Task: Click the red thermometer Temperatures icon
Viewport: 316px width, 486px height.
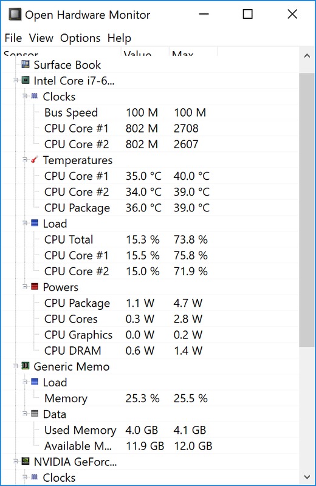Action: point(35,160)
